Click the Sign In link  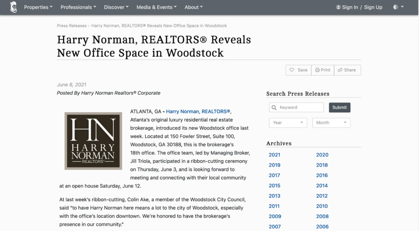pyautogui.click(x=350, y=7)
